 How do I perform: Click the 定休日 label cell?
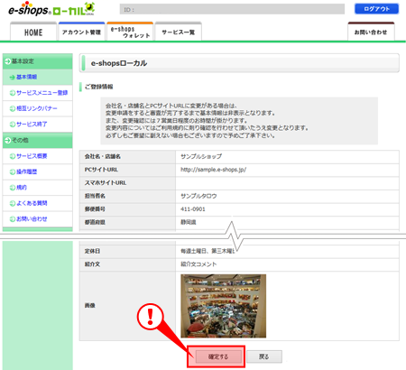[x=127, y=251]
